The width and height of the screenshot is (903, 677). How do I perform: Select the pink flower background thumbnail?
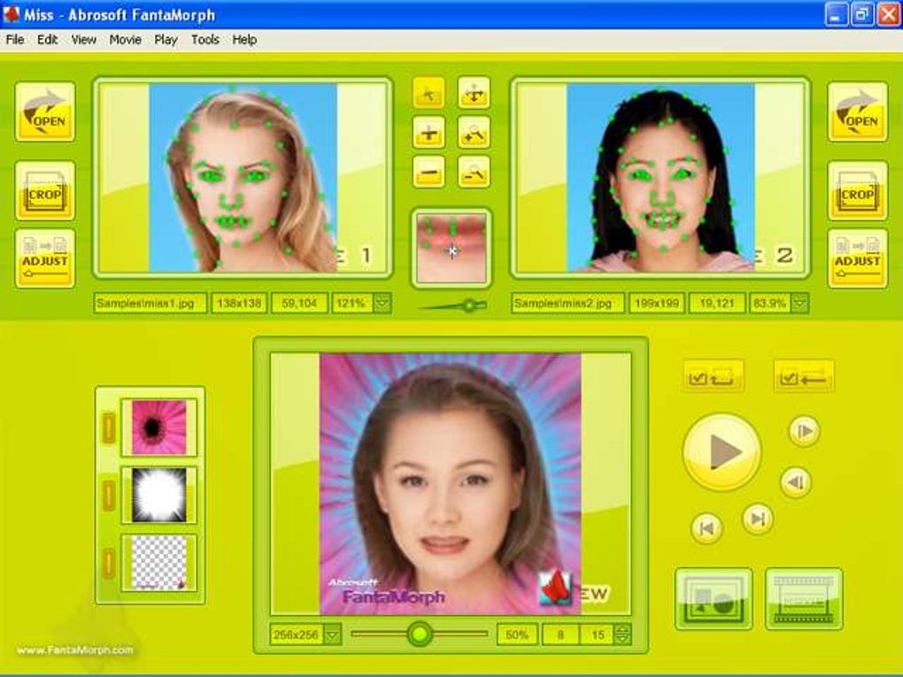[x=159, y=427]
